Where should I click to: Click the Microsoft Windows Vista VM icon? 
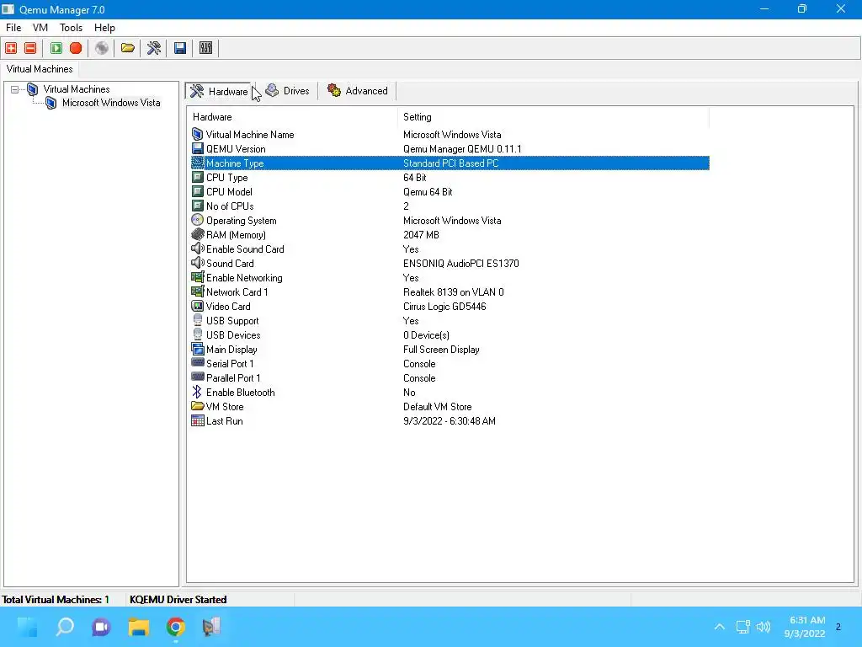[51, 103]
